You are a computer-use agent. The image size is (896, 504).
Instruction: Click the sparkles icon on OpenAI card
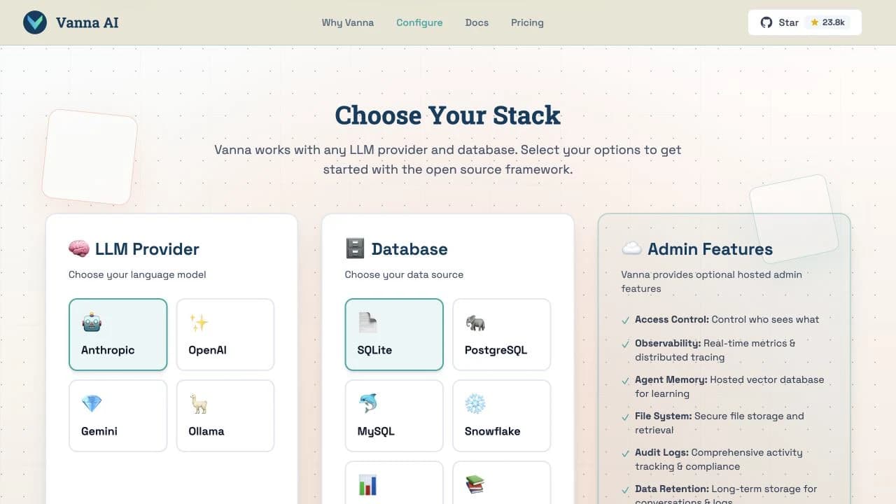click(199, 323)
